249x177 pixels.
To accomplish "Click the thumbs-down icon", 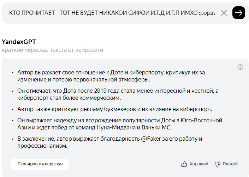I will click(x=218, y=164).
